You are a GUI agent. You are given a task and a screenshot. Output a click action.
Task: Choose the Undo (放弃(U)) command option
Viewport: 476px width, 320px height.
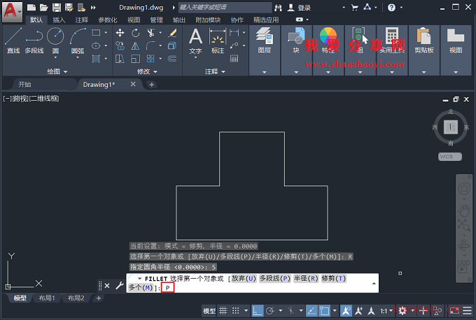[244, 279]
